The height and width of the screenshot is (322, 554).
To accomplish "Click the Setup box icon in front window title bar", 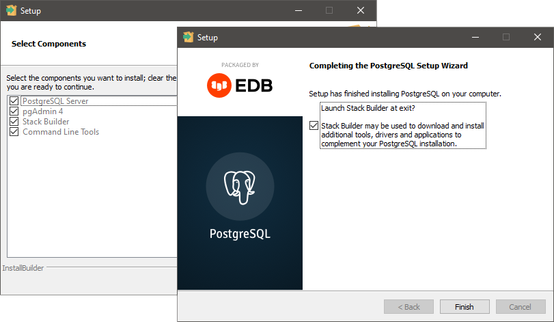I will click(189, 37).
